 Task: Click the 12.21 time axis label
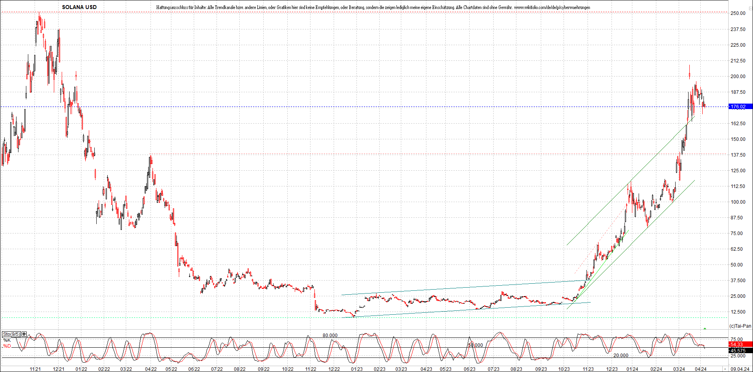click(x=59, y=369)
